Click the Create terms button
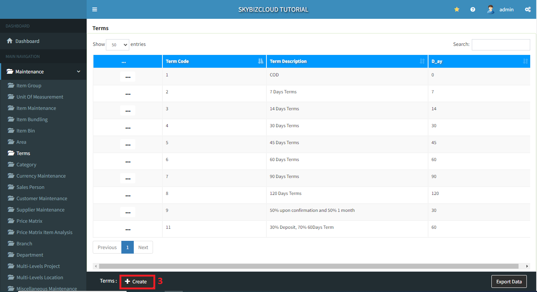This screenshot has width=537, height=292. coord(137,281)
